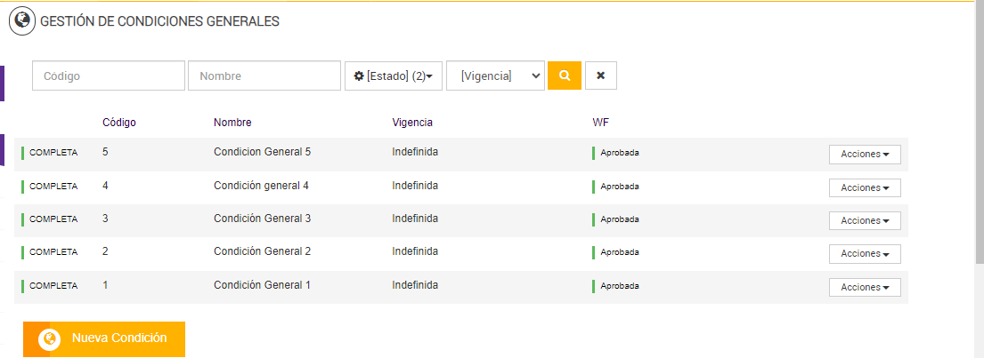Viewport: 984px width, 358px height.
Task: Expand the [Vigencia] combo box
Action: coord(495,76)
